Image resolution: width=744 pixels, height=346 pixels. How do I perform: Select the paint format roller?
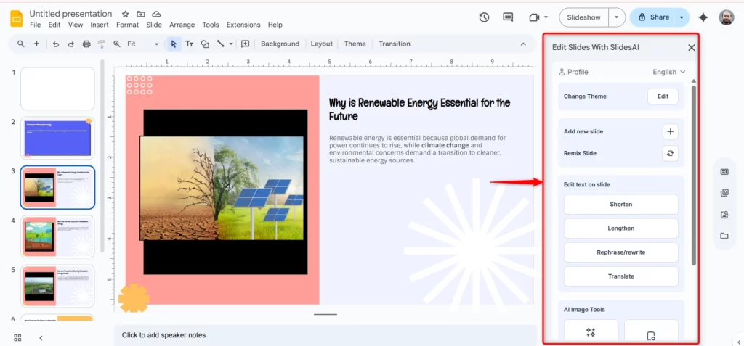click(x=102, y=44)
